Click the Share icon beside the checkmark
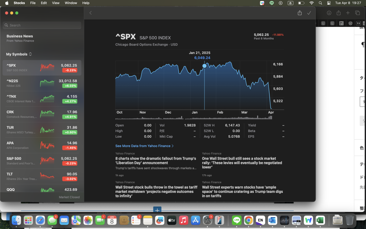 coord(300,13)
